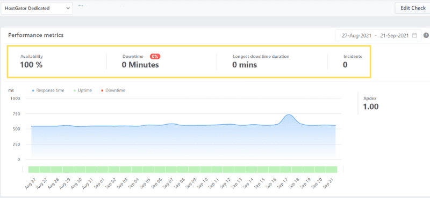The width and height of the screenshot is (430, 198).
Task: Click the red Downtime legend dot
Action: [x=103, y=90]
